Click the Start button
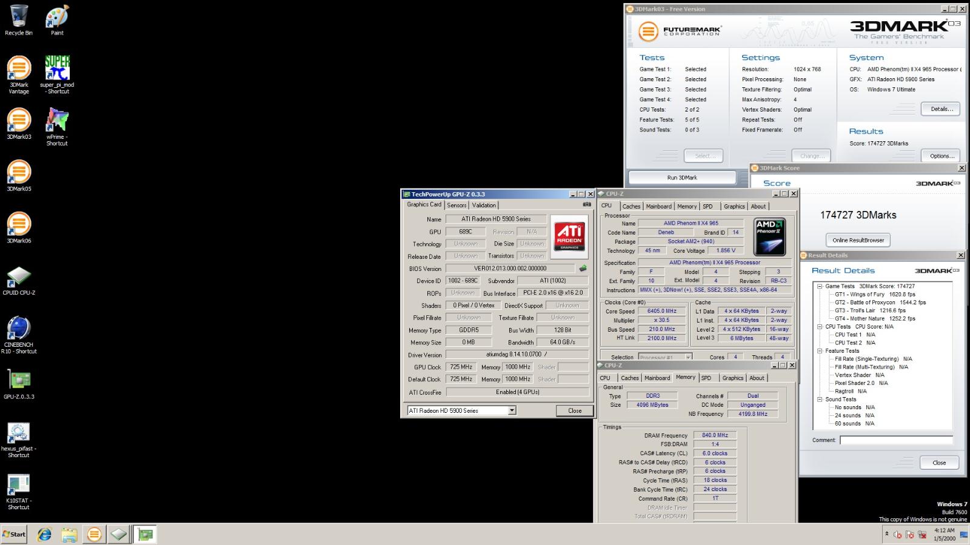 coord(14,534)
